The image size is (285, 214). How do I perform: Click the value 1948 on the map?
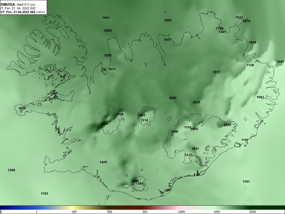[174, 132]
